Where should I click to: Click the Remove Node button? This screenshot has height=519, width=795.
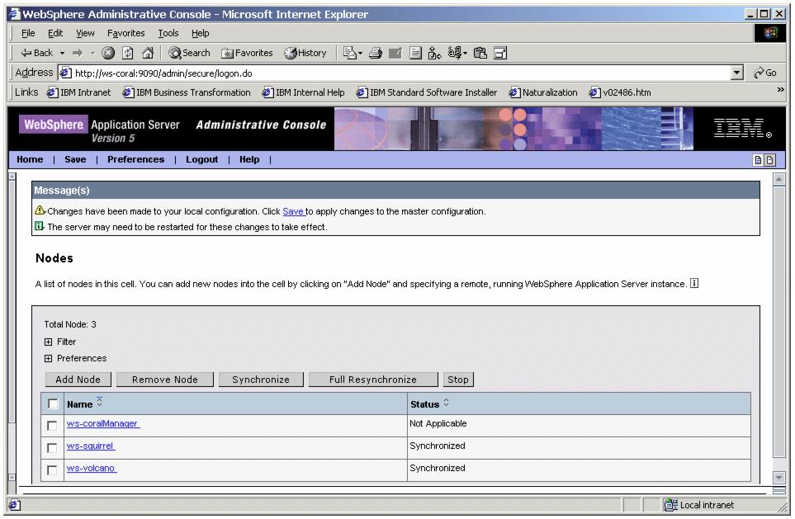tap(165, 380)
